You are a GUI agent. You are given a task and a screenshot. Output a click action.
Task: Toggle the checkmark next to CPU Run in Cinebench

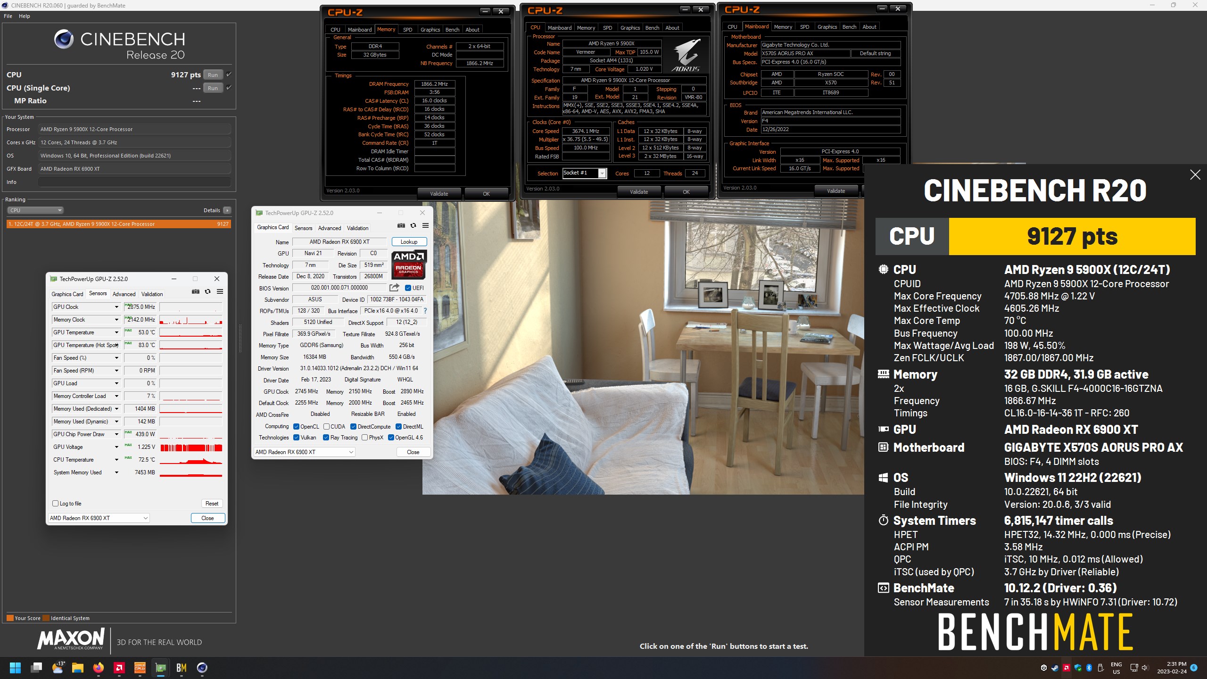pos(229,74)
